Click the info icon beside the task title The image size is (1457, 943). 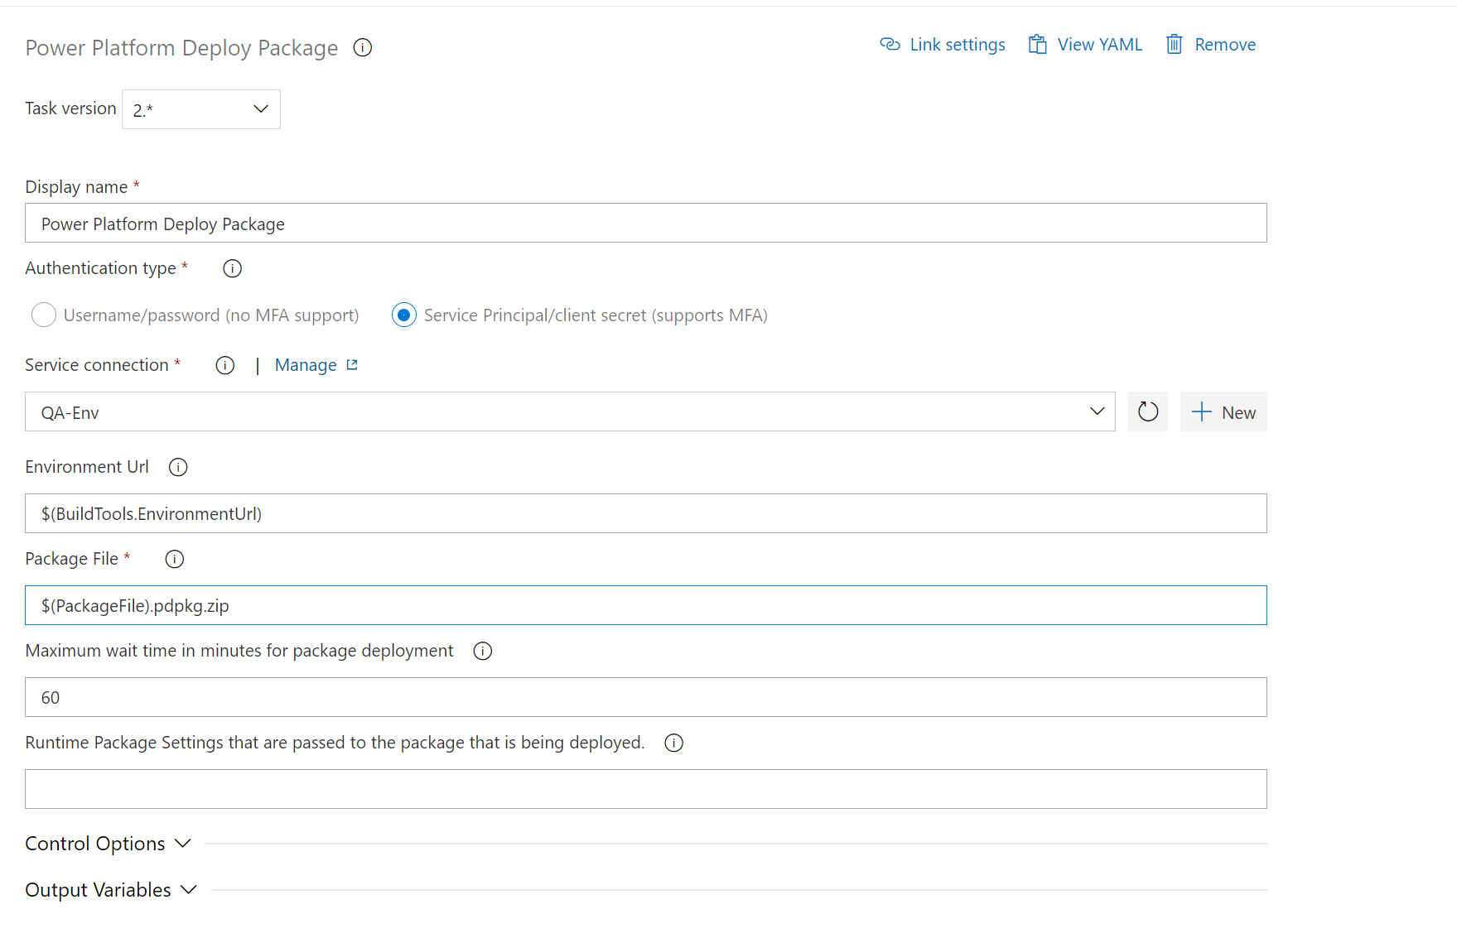362,47
